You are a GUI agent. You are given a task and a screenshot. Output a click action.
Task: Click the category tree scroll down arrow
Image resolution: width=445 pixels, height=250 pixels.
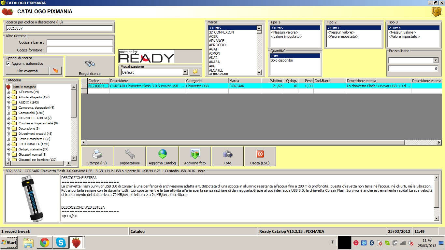point(74,158)
